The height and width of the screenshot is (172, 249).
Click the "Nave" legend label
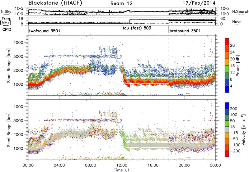237,22
